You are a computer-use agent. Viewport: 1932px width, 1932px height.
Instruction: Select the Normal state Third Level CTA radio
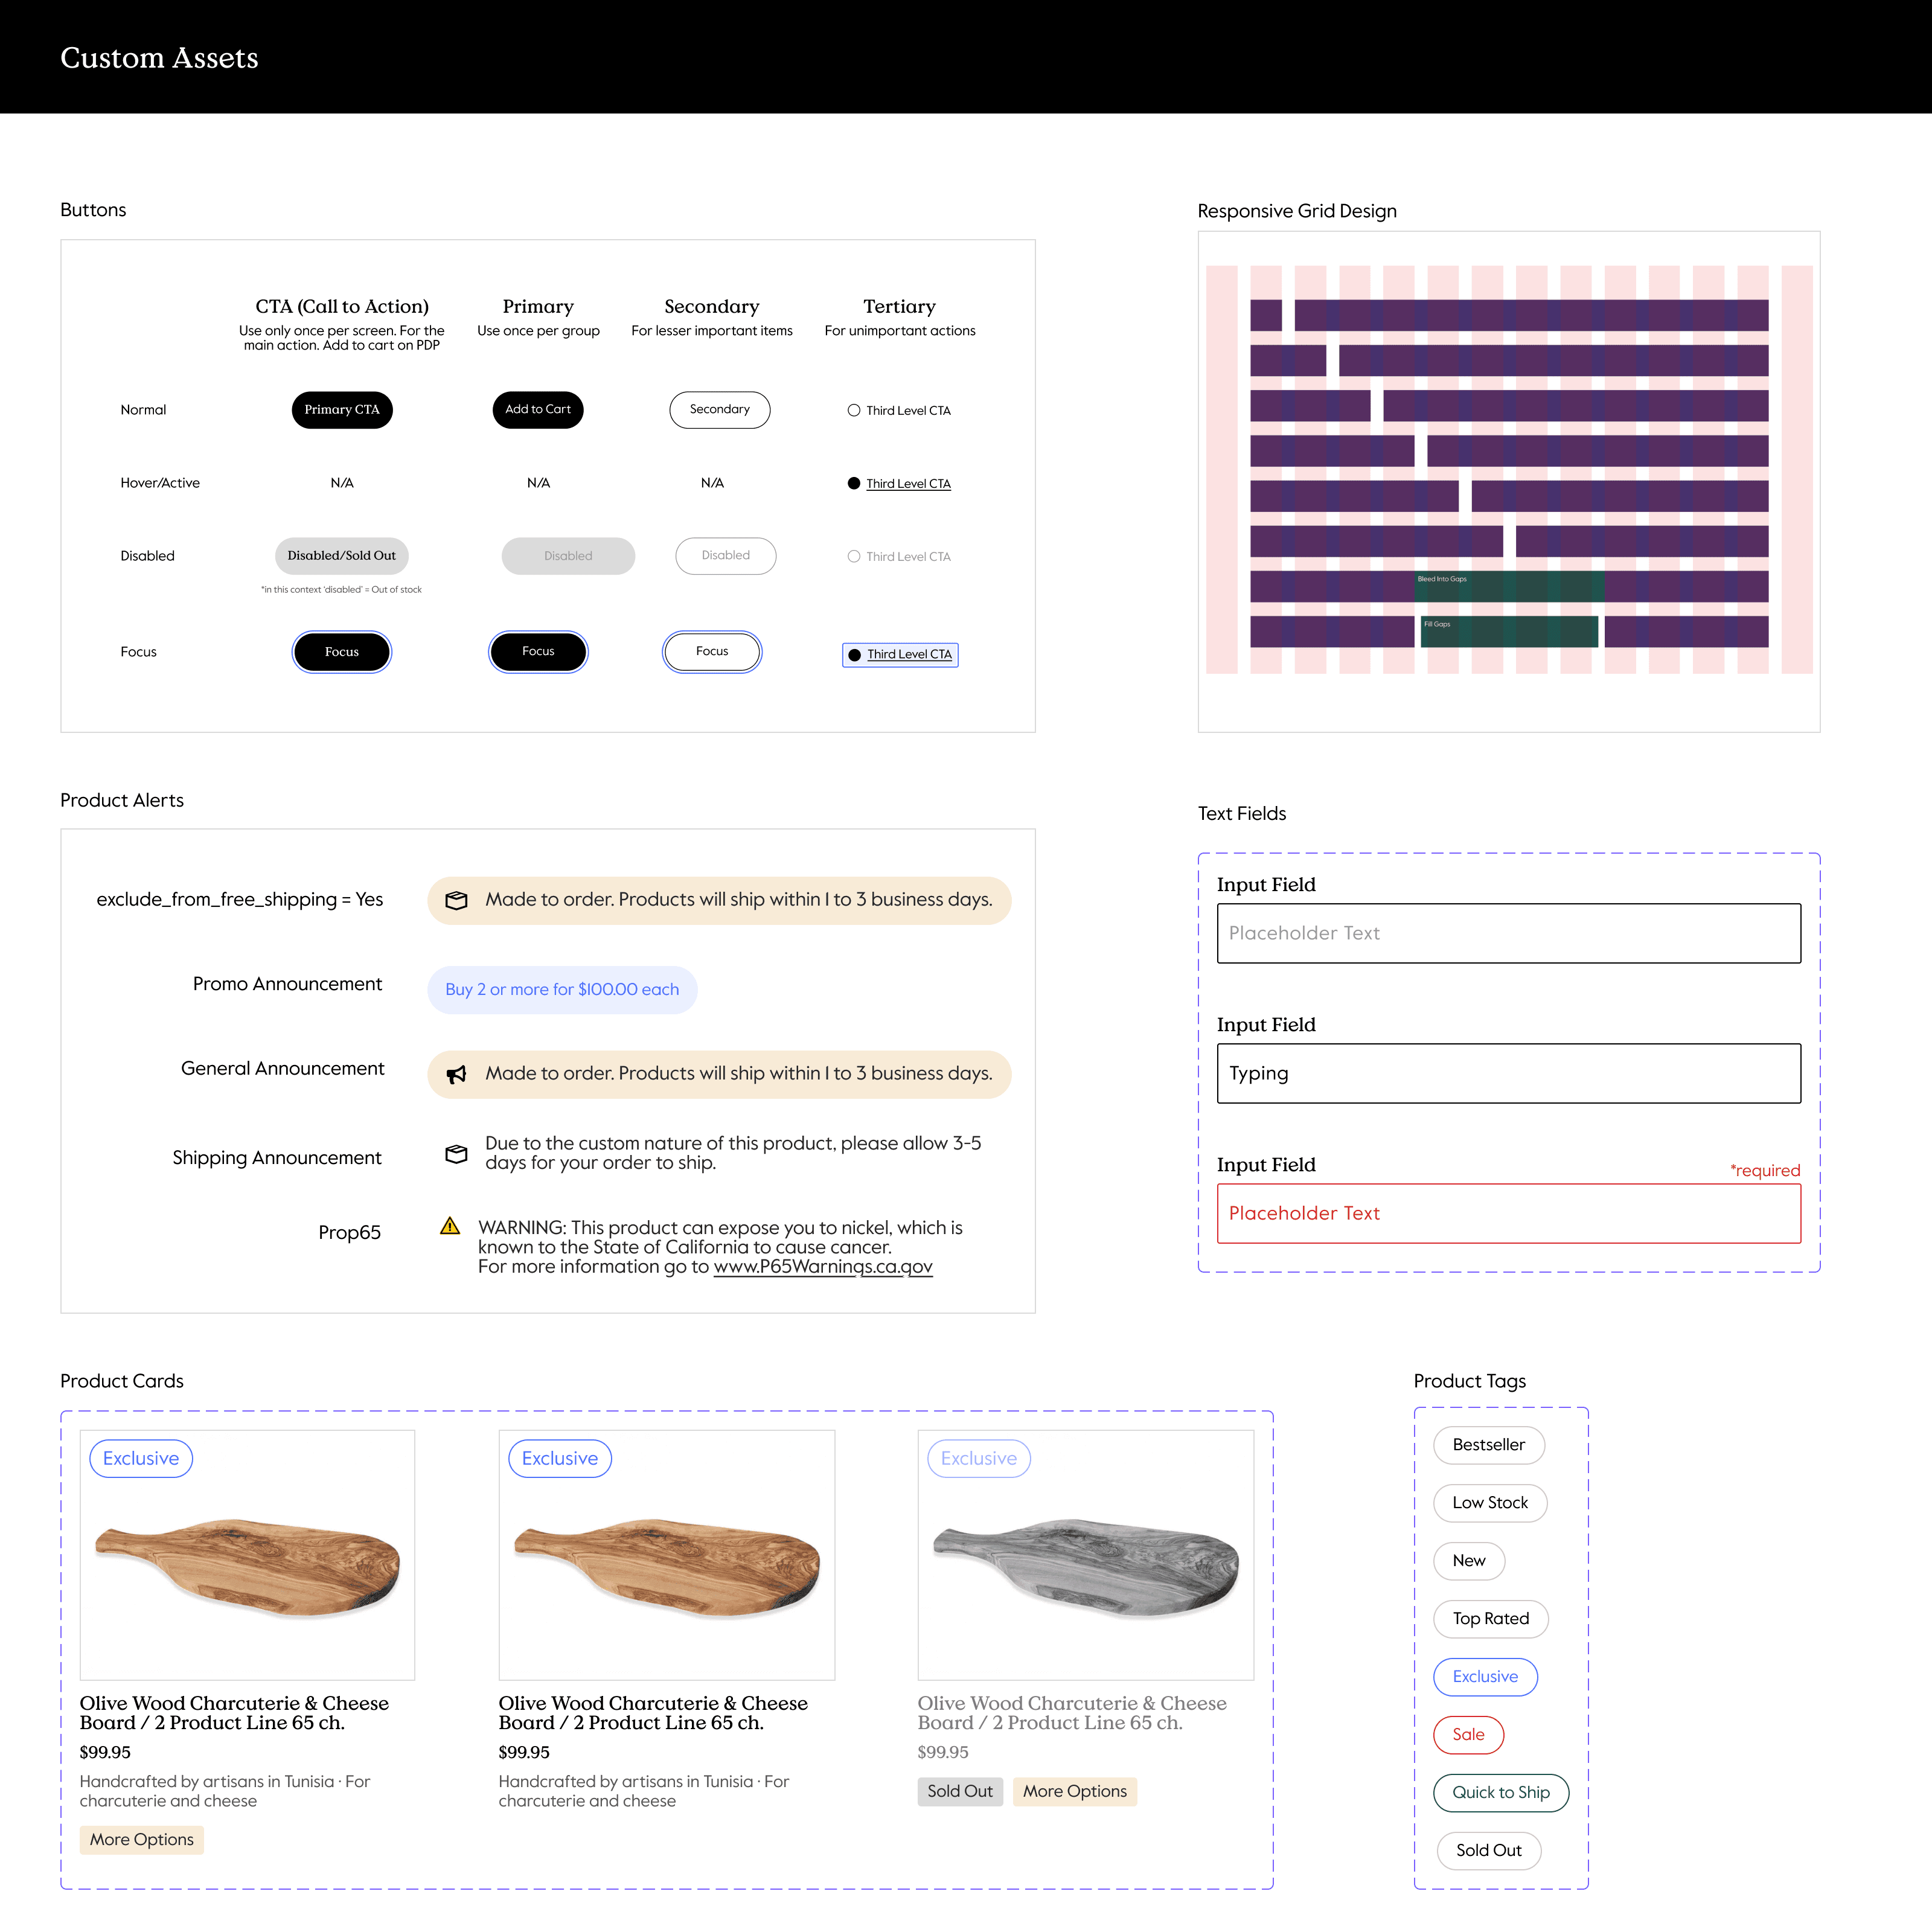(x=854, y=410)
